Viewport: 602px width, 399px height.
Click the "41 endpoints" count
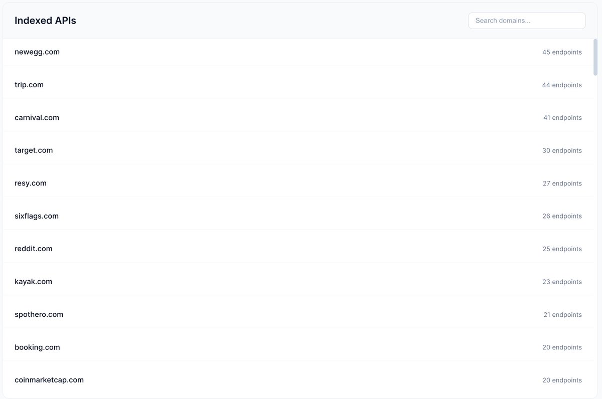(562, 118)
